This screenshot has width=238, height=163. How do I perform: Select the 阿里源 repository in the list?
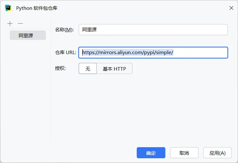tap(28, 35)
